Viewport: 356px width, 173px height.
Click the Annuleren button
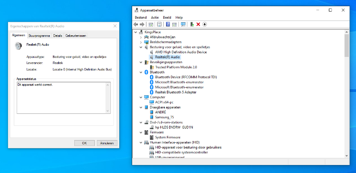click(107, 143)
